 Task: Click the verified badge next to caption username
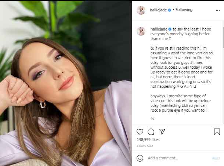(170, 29)
